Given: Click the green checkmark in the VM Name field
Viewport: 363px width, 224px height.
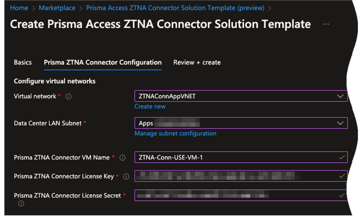Looking at the screenshot, I should [x=341, y=157].
